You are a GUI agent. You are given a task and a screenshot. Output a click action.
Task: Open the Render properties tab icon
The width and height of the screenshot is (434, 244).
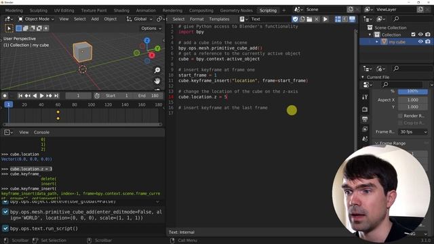365,109
